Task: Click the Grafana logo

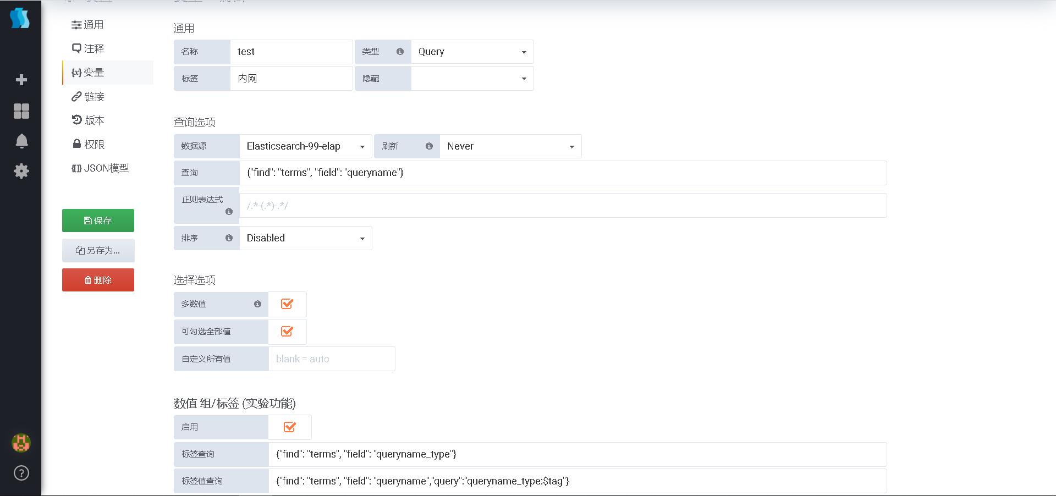Action: point(20,18)
